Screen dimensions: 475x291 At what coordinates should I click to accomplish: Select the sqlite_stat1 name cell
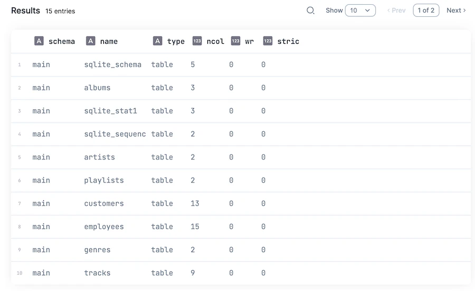click(x=111, y=111)
